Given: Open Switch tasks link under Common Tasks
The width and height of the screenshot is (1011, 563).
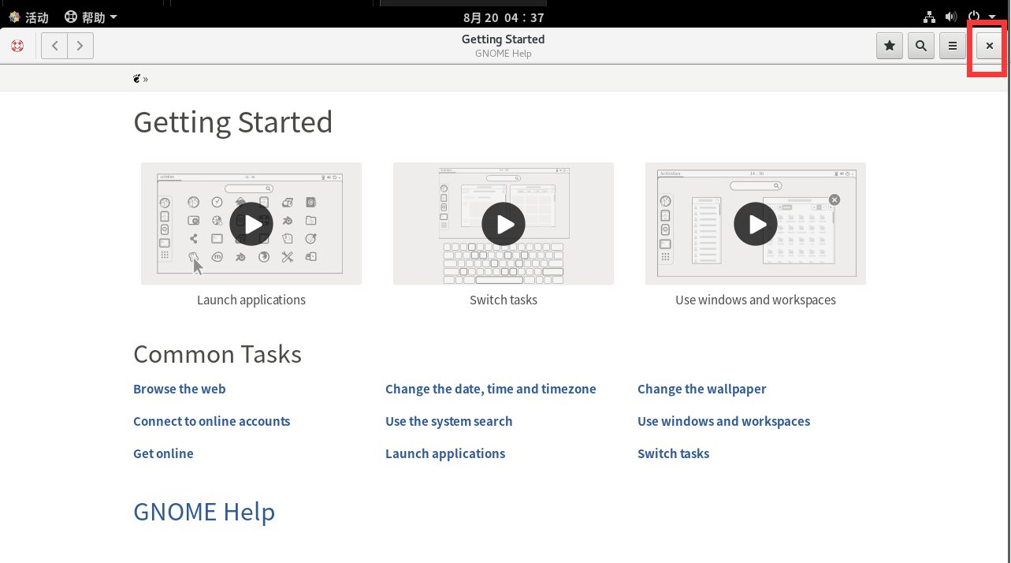Looking at the screenshot, I should [x=674, y=453].
